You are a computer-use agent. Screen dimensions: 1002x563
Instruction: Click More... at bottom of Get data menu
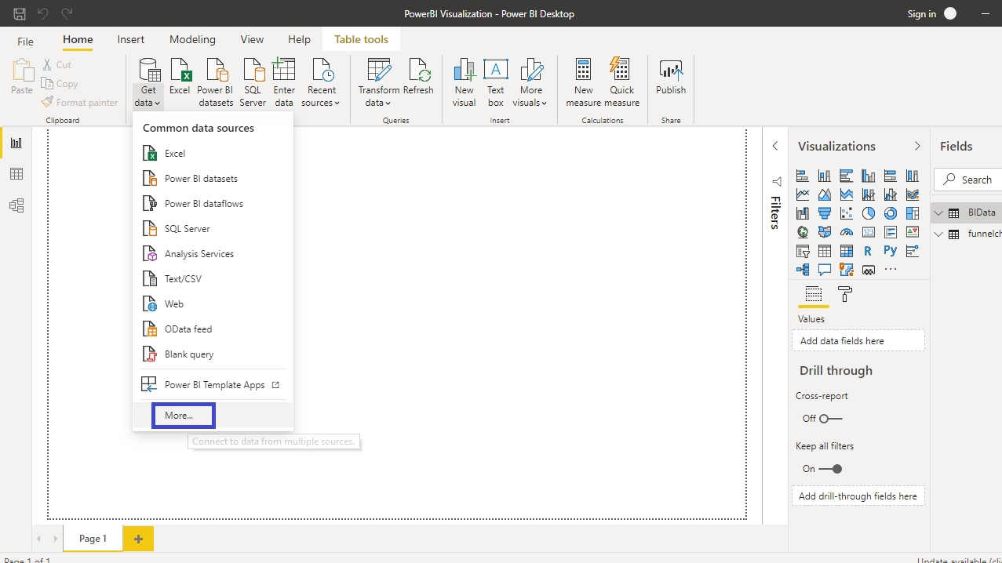[x=179, y=416]
